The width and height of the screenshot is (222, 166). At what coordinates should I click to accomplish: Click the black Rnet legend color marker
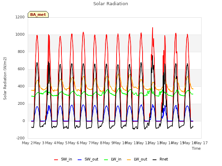tap(155, 160)
